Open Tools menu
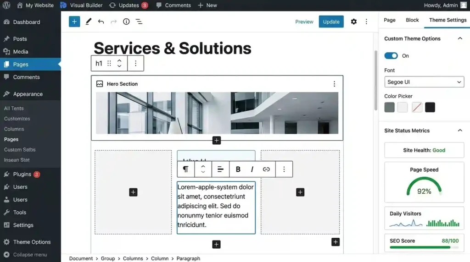Viewport: 470px width, 262px height. click(30, 213)
